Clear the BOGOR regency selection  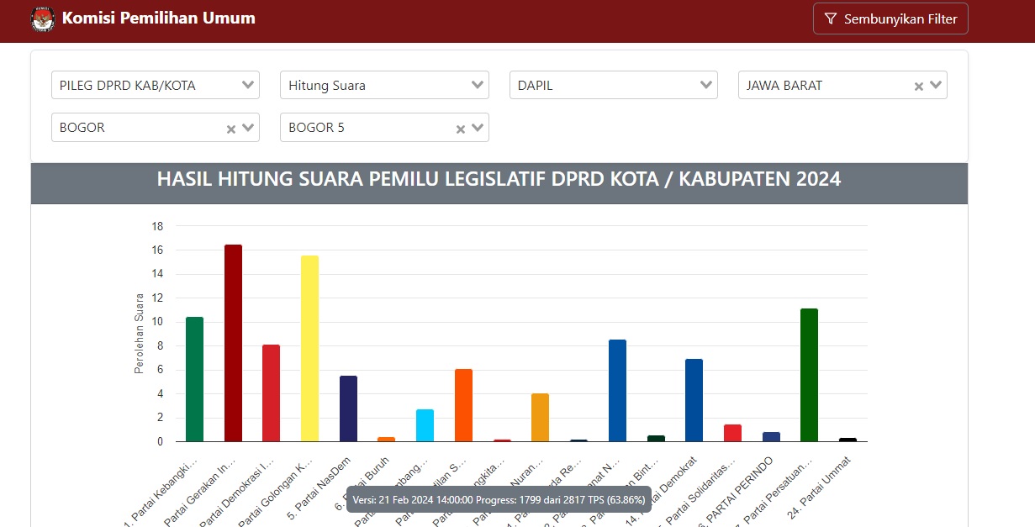pyautogui.click(x=231, y=129)
